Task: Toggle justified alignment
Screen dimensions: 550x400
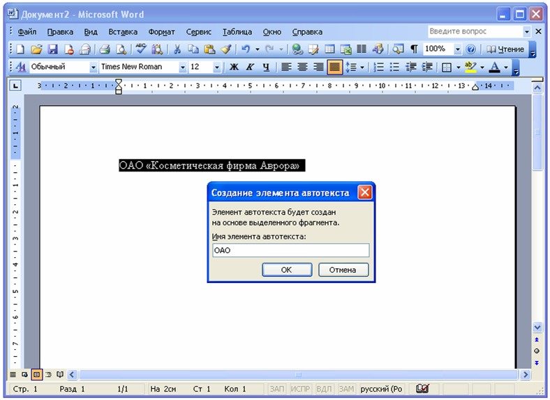Action: pos(334,66)
